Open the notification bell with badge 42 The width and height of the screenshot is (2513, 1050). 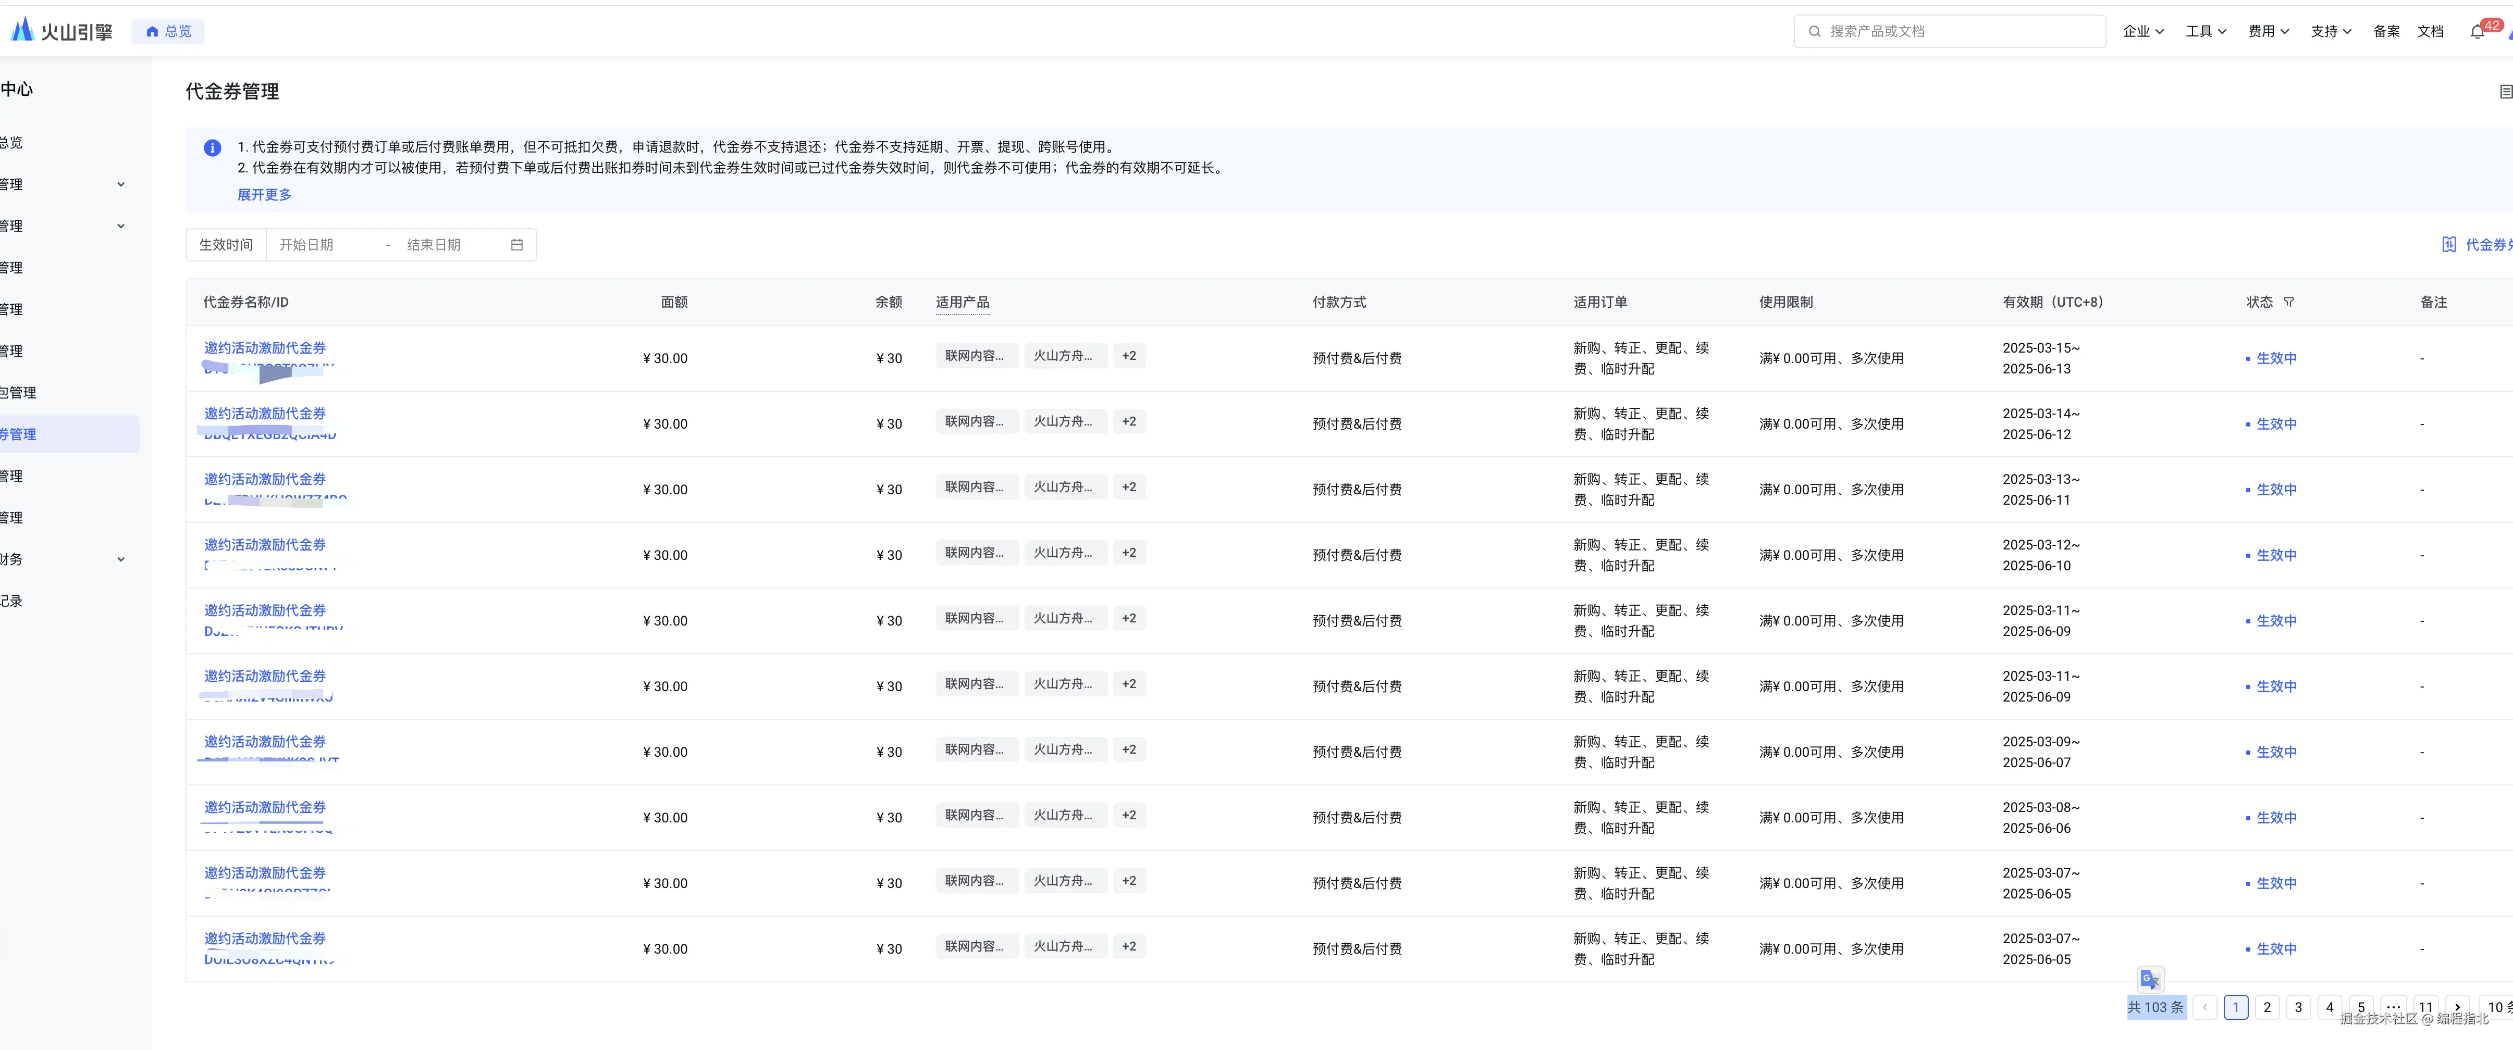pos(2477,31)
